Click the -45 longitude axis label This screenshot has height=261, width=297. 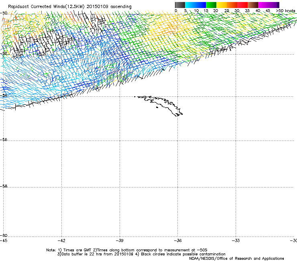tap(4, 241)
